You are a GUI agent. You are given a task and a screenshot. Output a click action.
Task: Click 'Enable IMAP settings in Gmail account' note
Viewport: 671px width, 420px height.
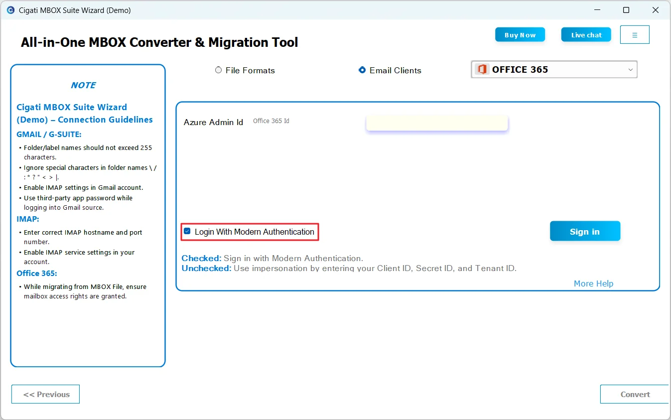84,187
